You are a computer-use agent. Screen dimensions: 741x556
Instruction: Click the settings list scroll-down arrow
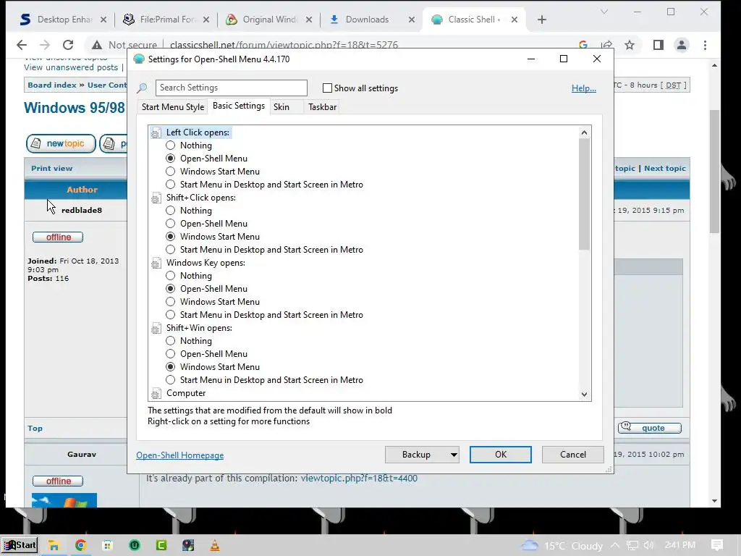pyautogui.click(x=584, y=395)
